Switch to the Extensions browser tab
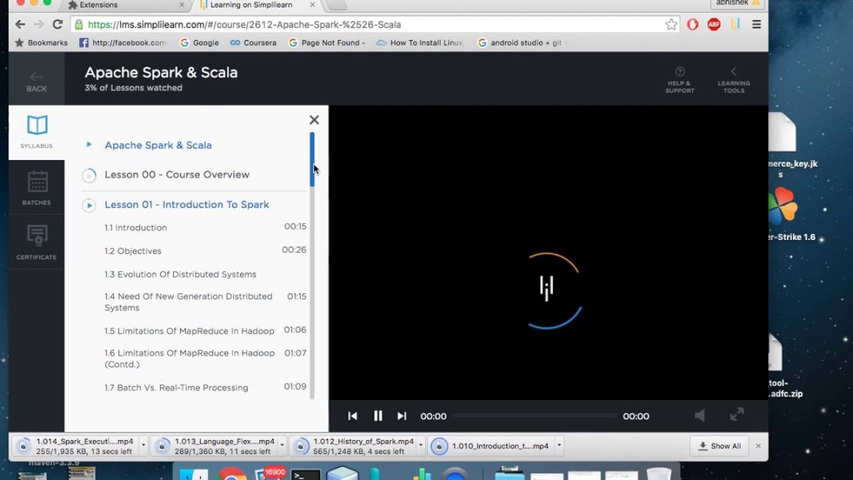This screenshot has width=853, height=480. [x=127, y=5]
